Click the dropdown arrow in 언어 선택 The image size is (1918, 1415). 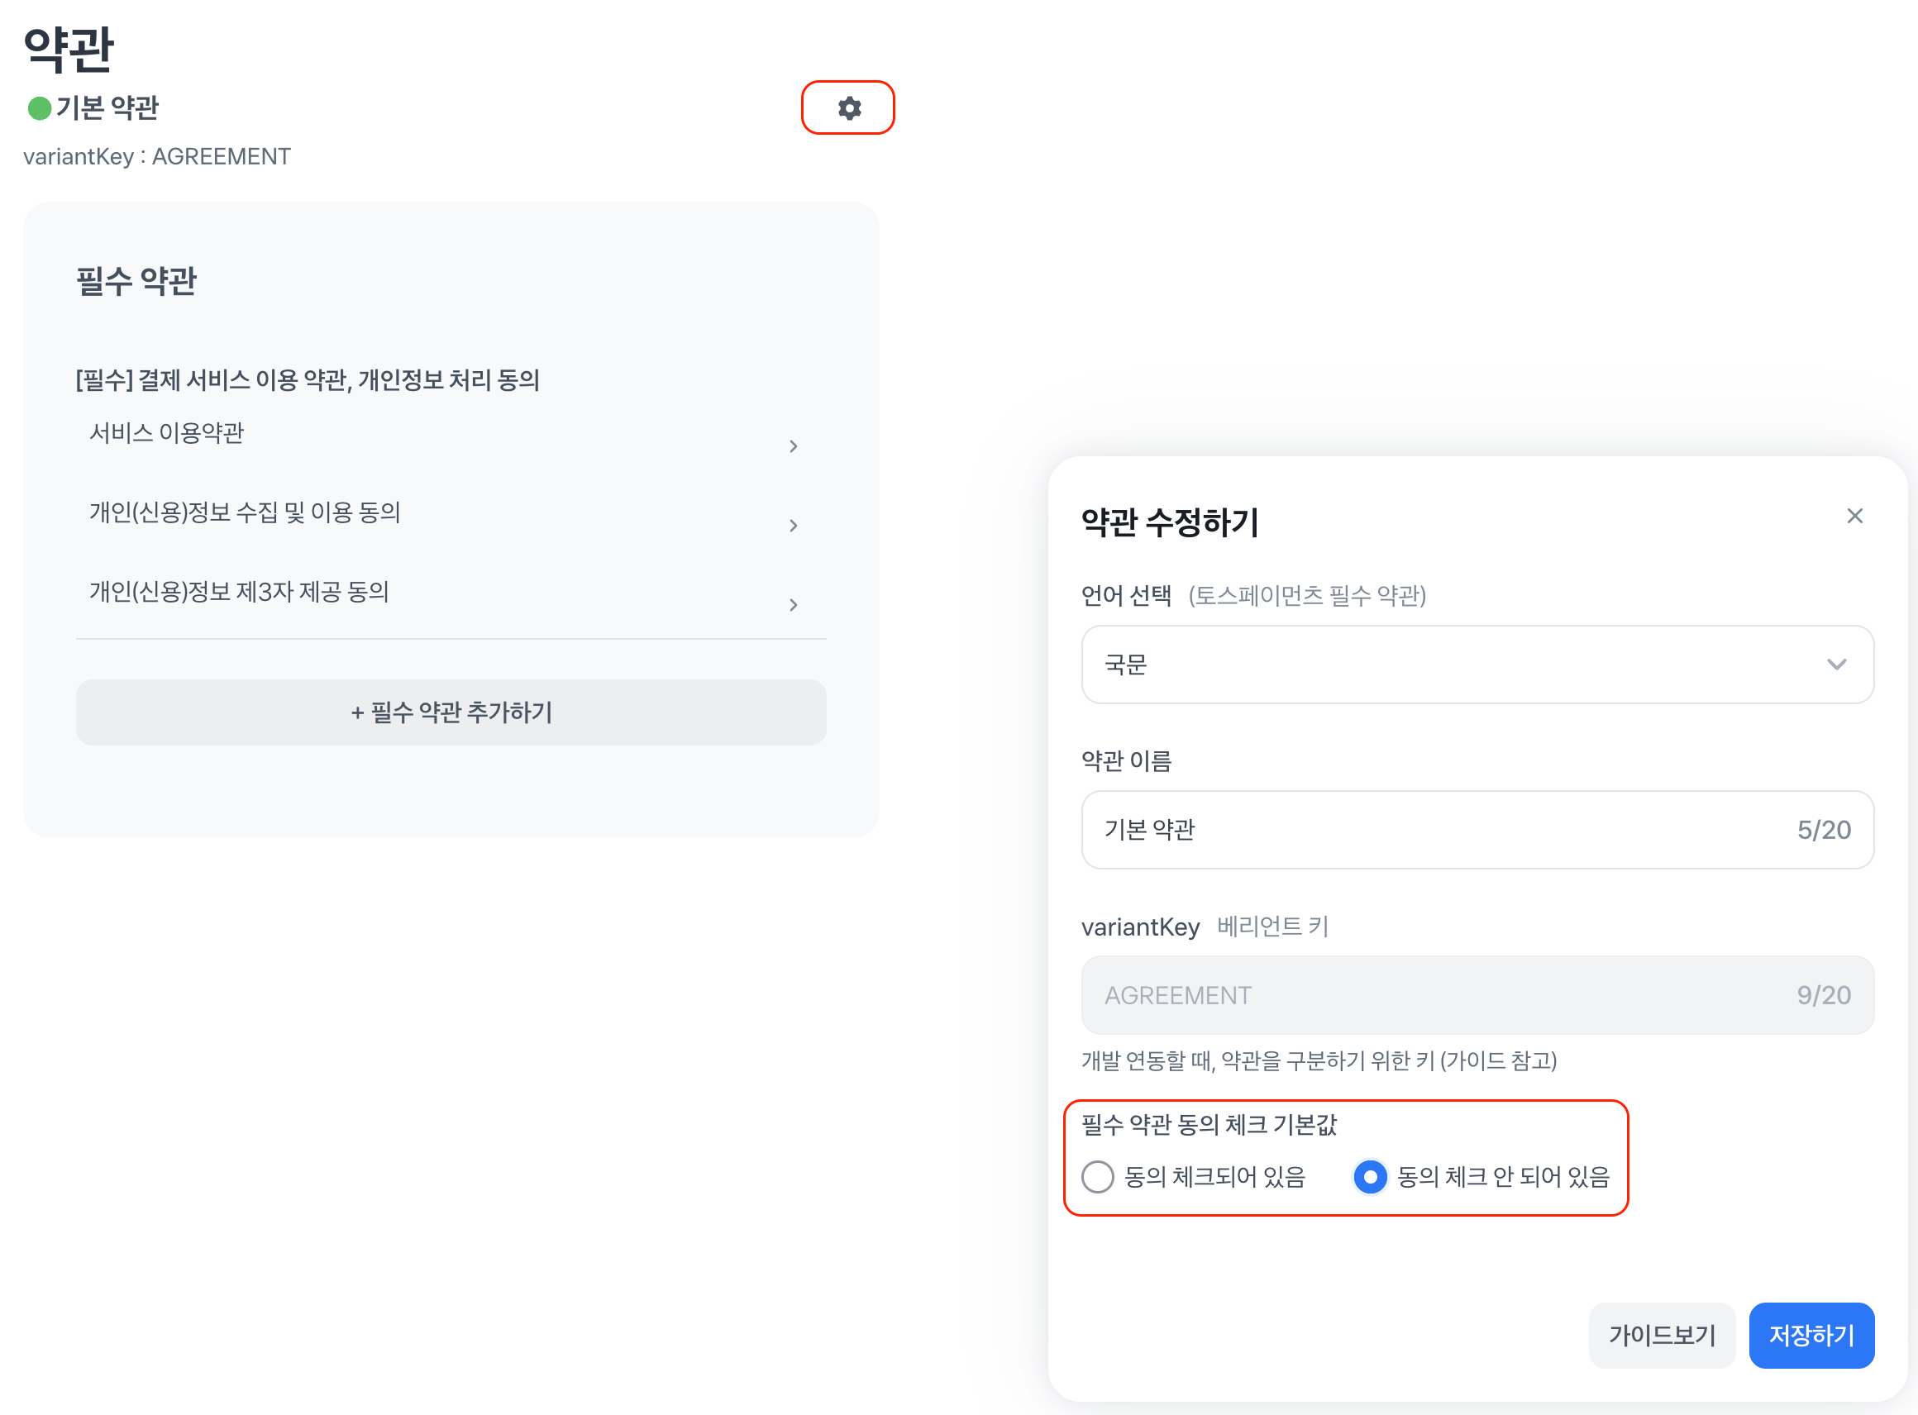coord(1836,665)
